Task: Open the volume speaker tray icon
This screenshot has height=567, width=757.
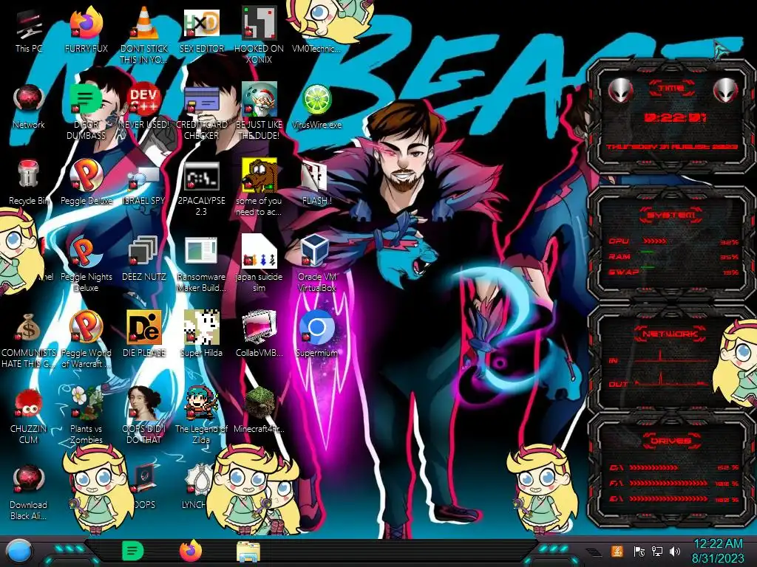Action: click(675, 551)
